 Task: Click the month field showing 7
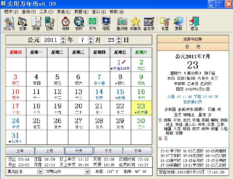(x=83, y=40)
